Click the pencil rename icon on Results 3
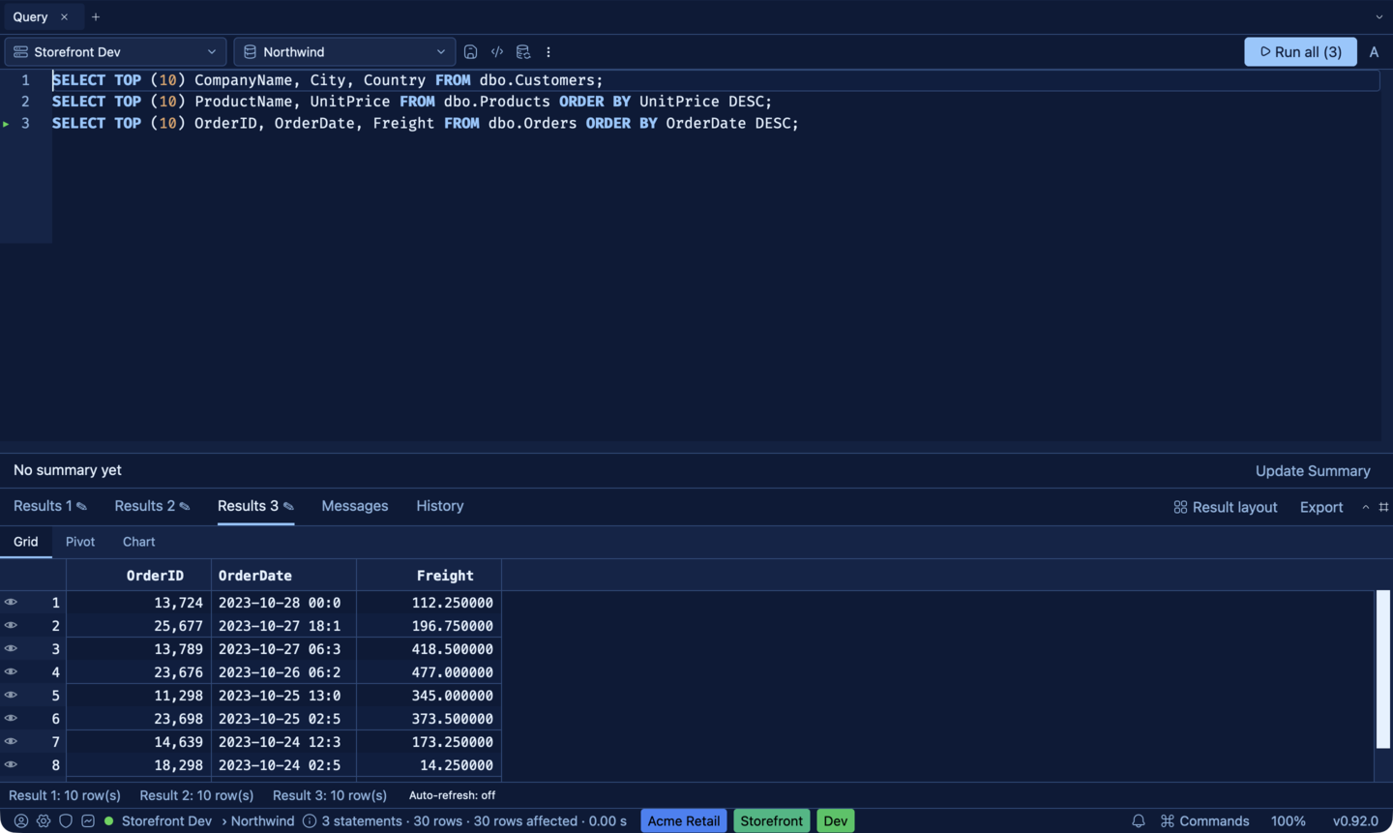 [288, 506]
